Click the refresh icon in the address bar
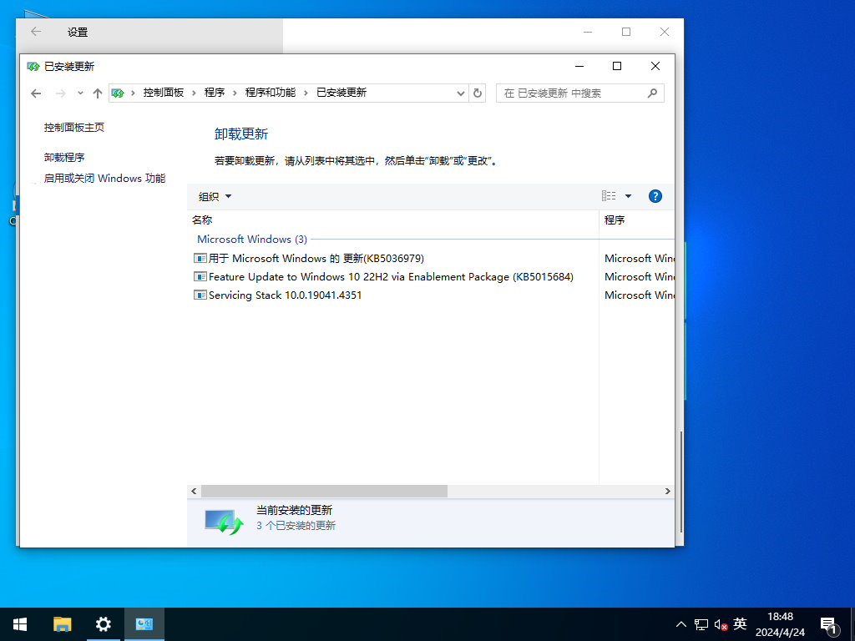 point(477,93)
